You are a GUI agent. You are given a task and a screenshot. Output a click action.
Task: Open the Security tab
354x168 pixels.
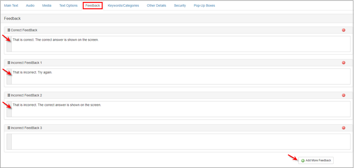click(x=180, y=5)
